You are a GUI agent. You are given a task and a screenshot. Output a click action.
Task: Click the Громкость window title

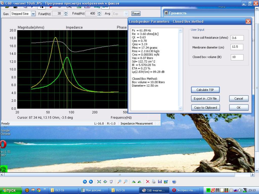pos(178,13)
